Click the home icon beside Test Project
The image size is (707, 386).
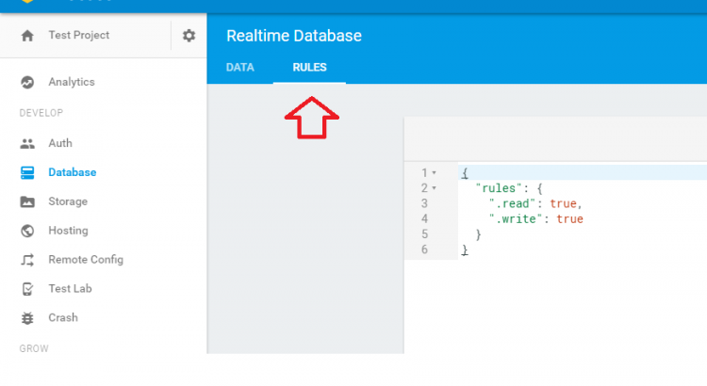tap(27, 36)
